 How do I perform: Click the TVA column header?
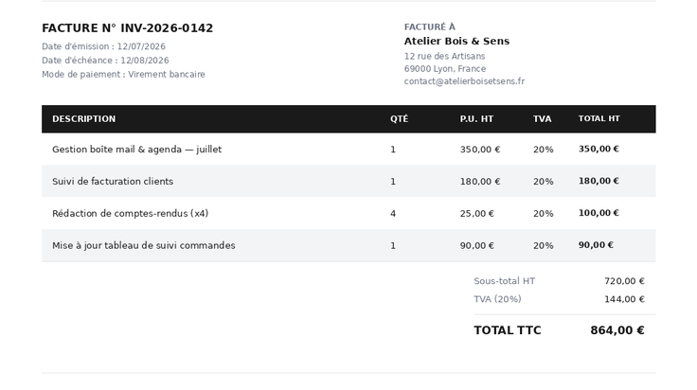coord(543,118)
